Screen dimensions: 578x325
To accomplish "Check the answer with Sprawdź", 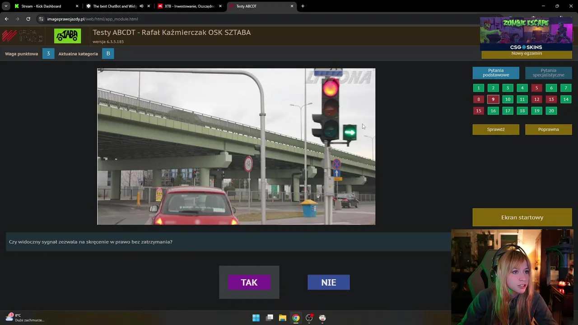I will 496,130.
